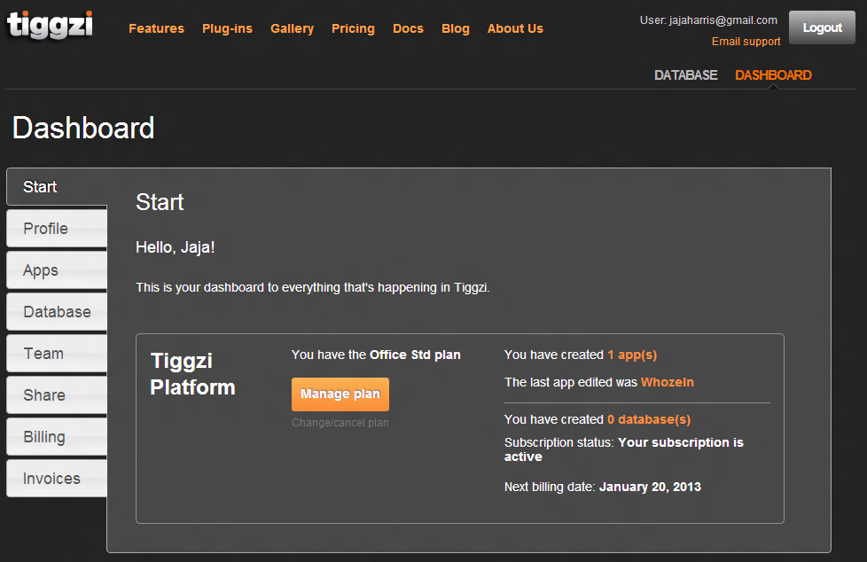
Task: View the Pricing page
Action: pyautogui.click(x=353, y=28)
